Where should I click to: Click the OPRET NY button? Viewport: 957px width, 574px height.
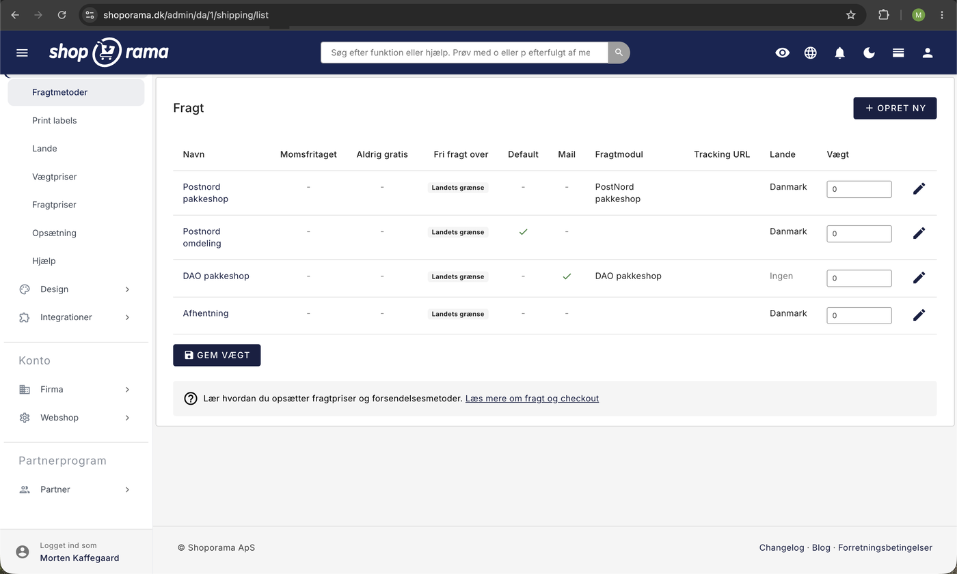tap(895, 108)
